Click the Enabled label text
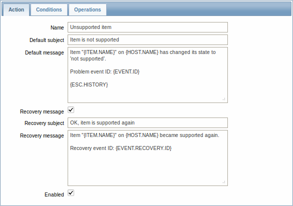This screenshot has width=293, height=206. pos(54,194)
